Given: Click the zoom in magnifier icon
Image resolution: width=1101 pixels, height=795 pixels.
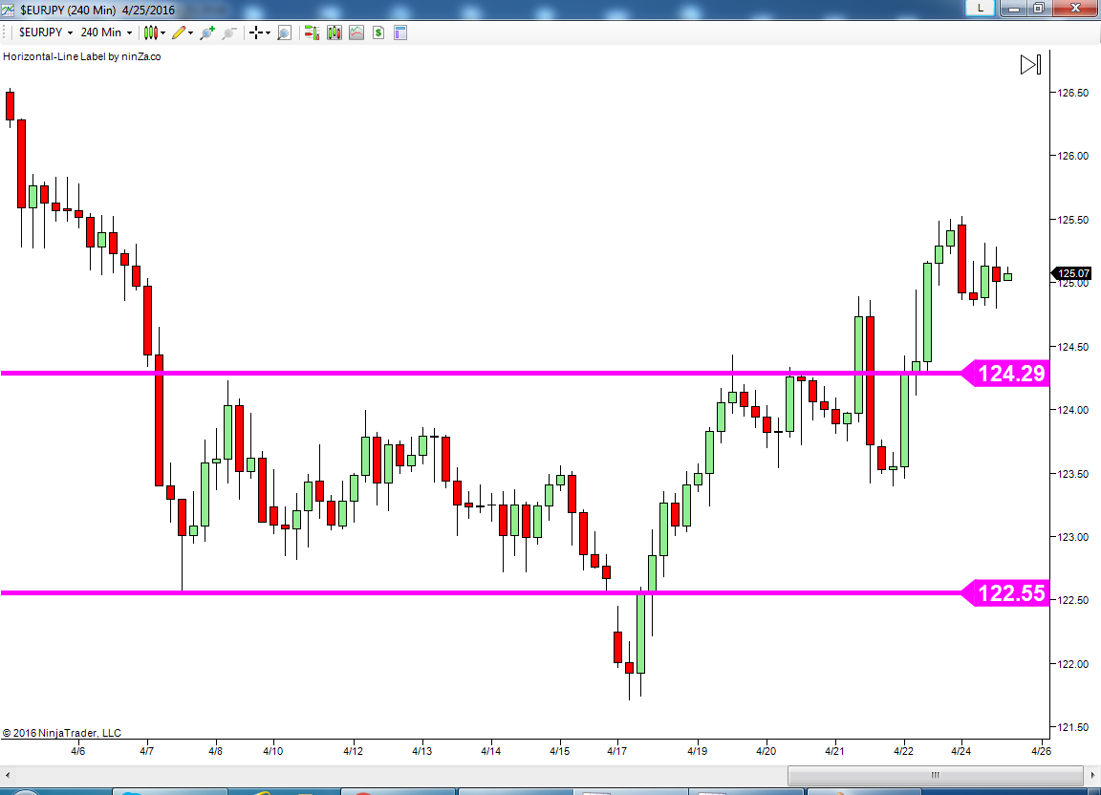Looking at the screenshot, I should coord(207,32).
